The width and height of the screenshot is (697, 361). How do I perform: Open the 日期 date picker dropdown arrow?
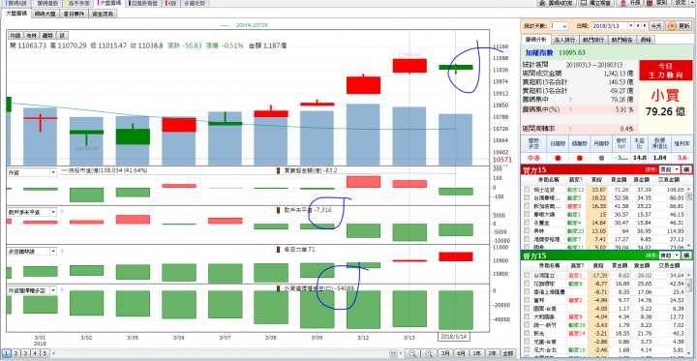[x=631, y=26]
